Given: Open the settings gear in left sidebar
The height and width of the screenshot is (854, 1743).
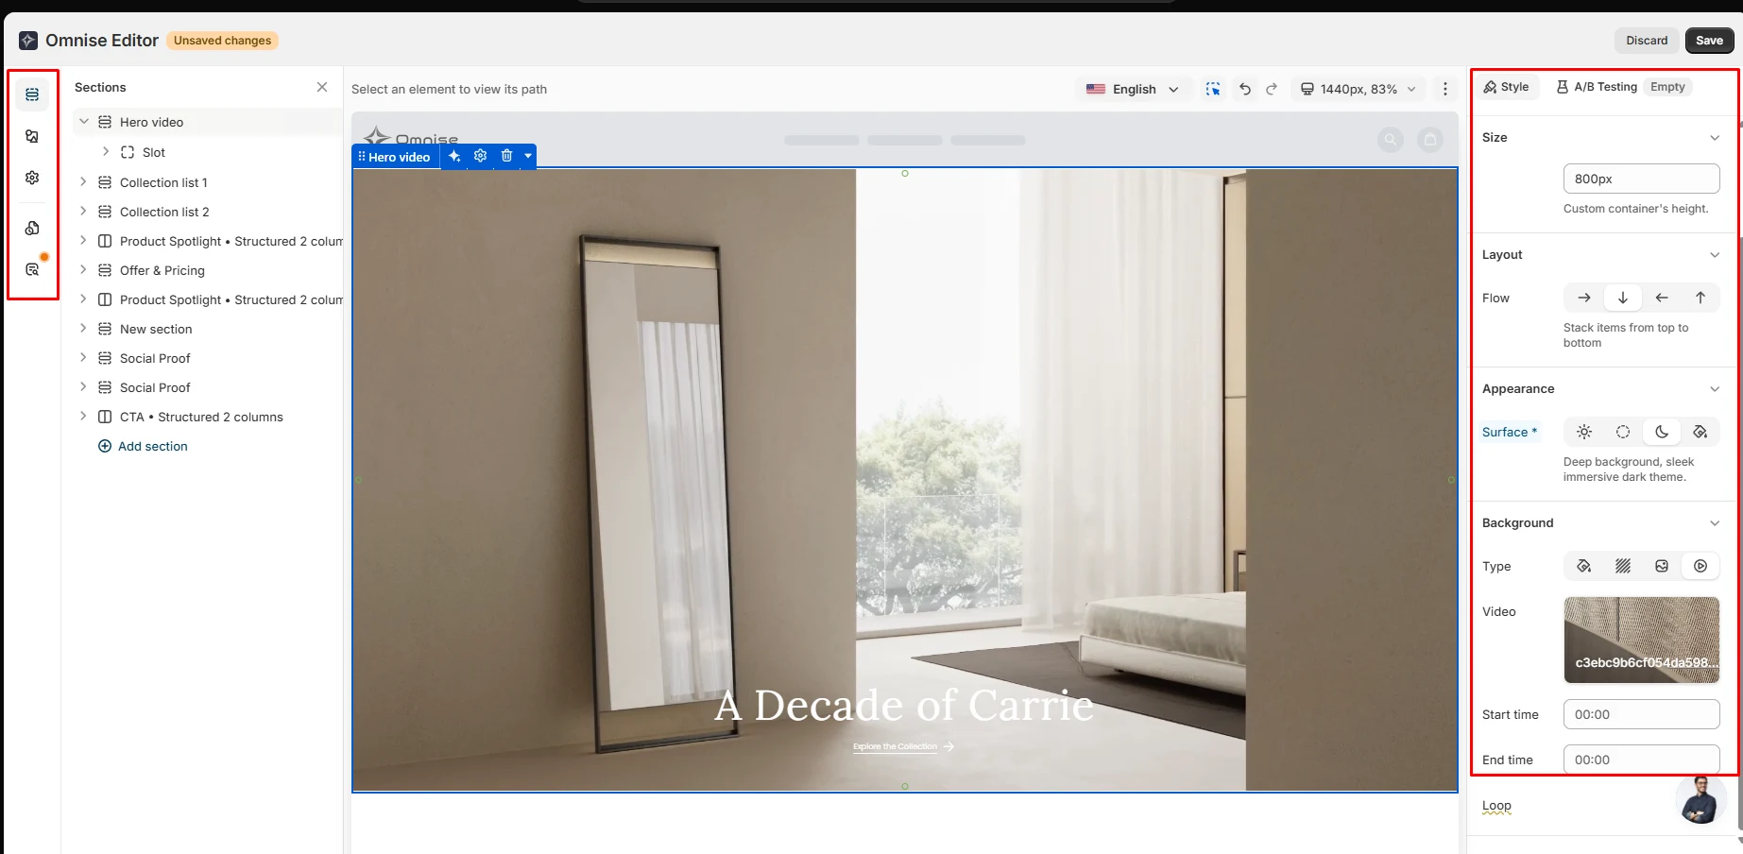Looking at the screenshot, I should tap(32, 178).
